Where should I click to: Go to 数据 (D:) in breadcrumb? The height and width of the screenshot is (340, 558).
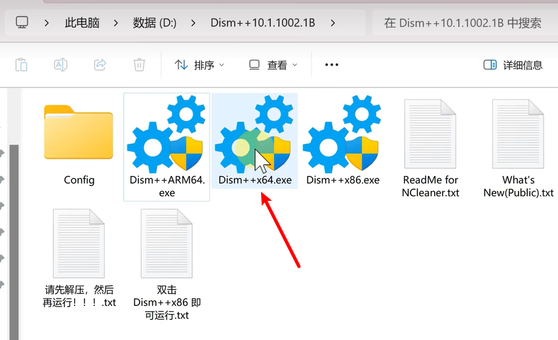(155, 23)
